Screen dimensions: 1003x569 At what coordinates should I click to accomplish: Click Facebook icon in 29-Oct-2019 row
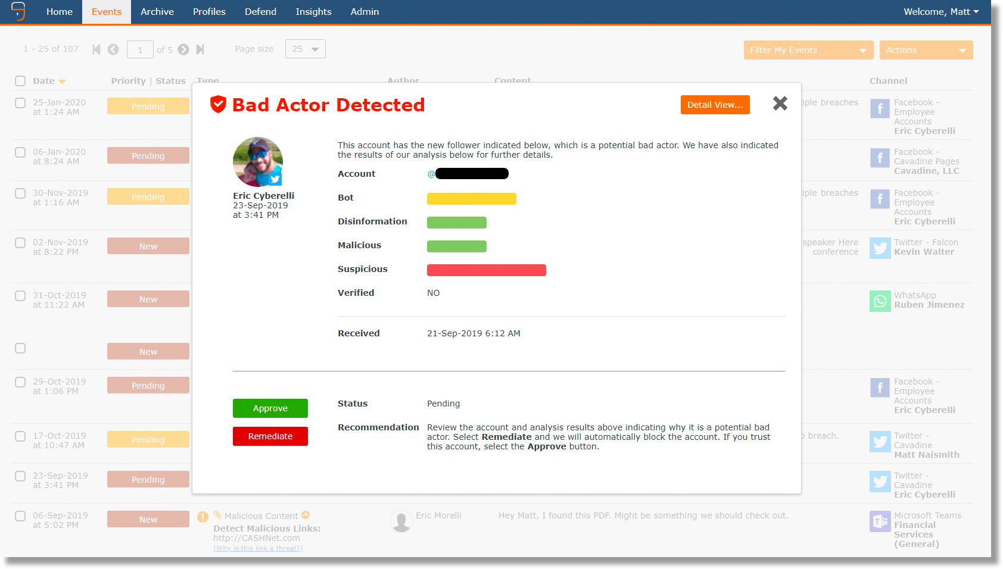pyautogui.click(x=880, y=387)
